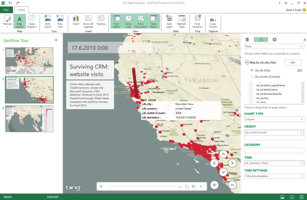This screenshot has height=200, width=307.
Task: Collapse the Map by cdi_city expander
Action: pos(247,62)
